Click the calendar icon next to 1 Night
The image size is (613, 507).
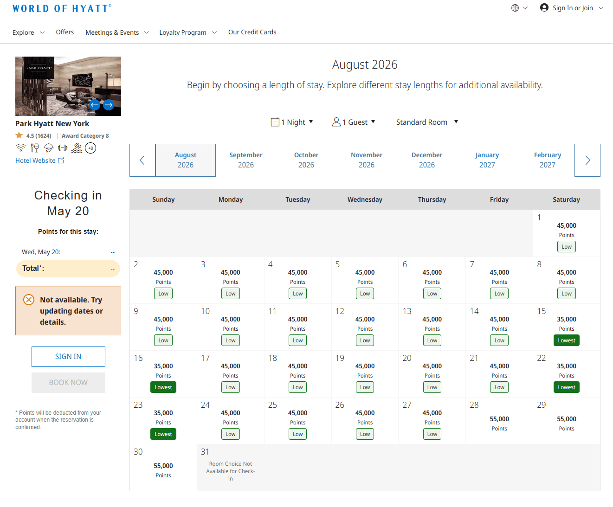point(275,122)
